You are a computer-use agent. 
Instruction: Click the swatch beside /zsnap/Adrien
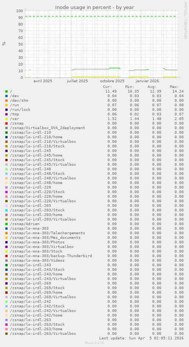pyautogui.click(x=6, y=224)
